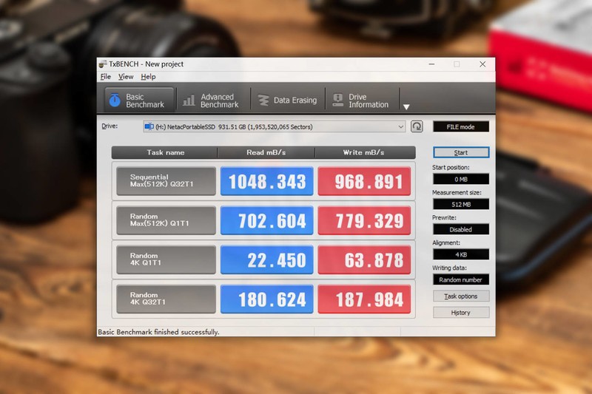Change Writing data Random number setting
The image size is (592, 394).
coord(460,279)
